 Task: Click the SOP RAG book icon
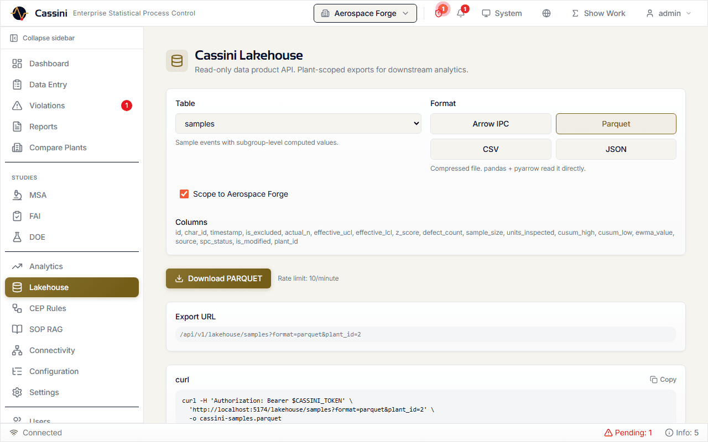17,329
